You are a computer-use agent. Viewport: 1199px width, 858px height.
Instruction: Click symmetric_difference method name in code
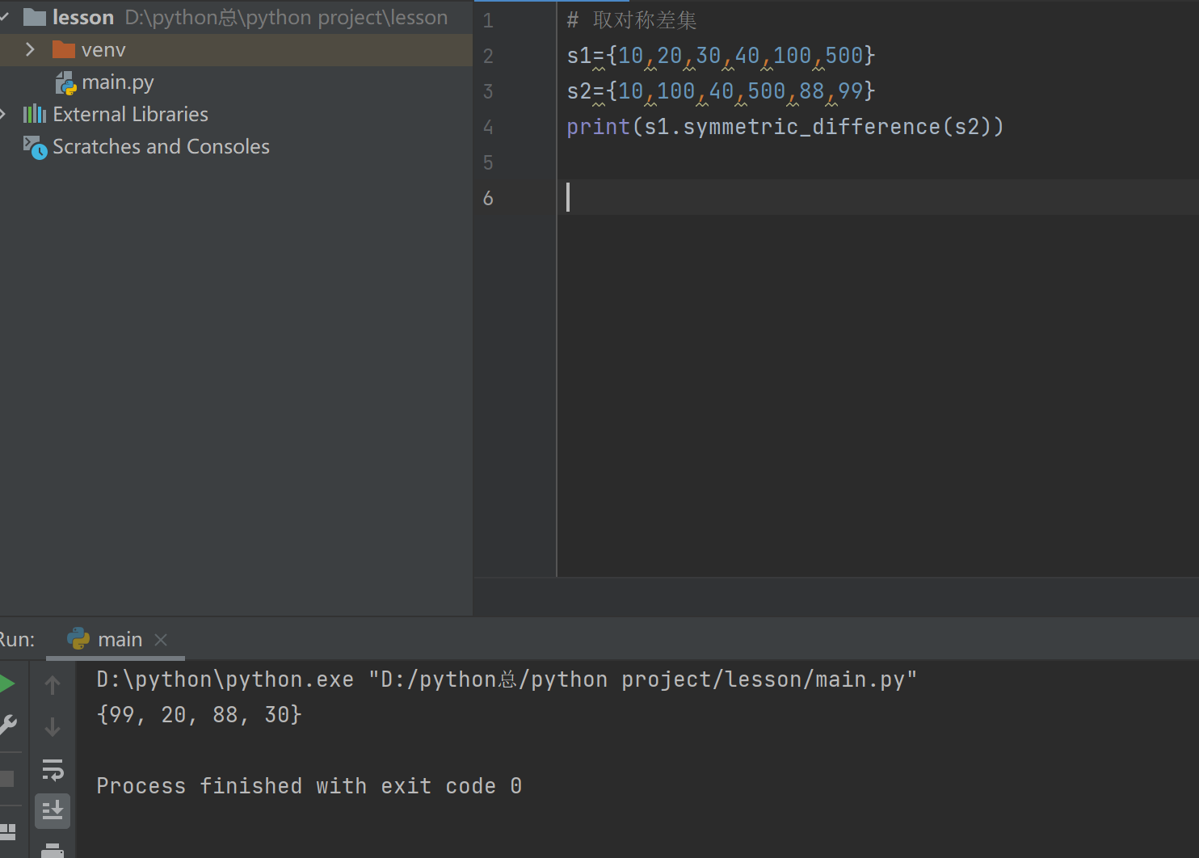point(811,127)
